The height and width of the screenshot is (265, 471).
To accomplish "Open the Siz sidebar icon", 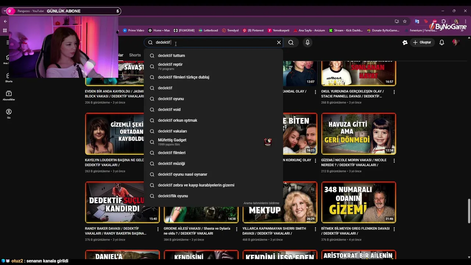I will (x=9, y=113).
